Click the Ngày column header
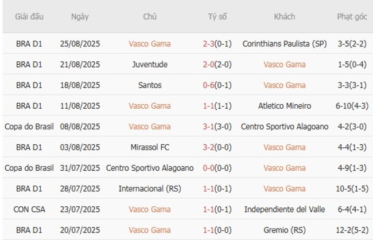 click(80, 17)
